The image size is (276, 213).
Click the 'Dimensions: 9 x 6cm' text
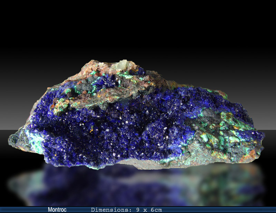click(x=126, y=210)
